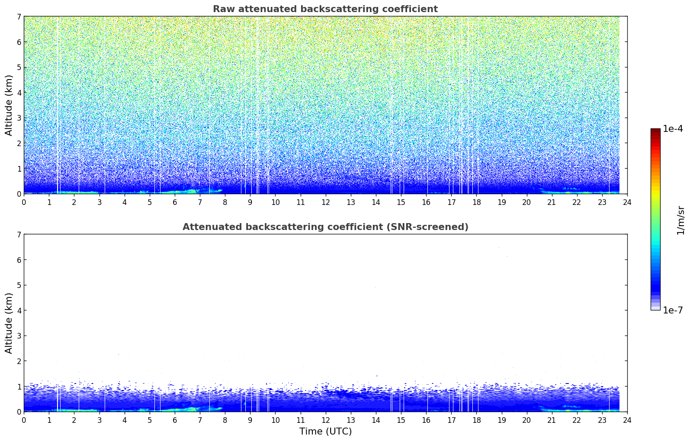Click altitude tick 1 on the bottom plot
The image size is (690, 441).
19,387
